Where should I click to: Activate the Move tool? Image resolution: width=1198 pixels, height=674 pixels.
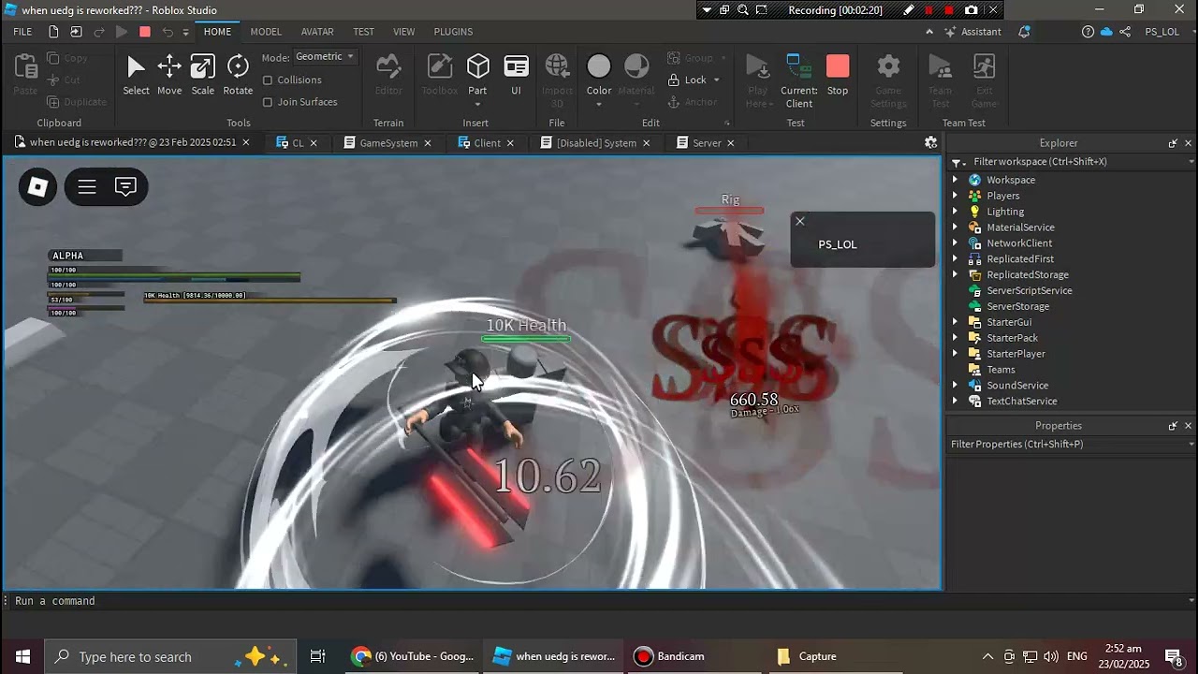point(169,75)
